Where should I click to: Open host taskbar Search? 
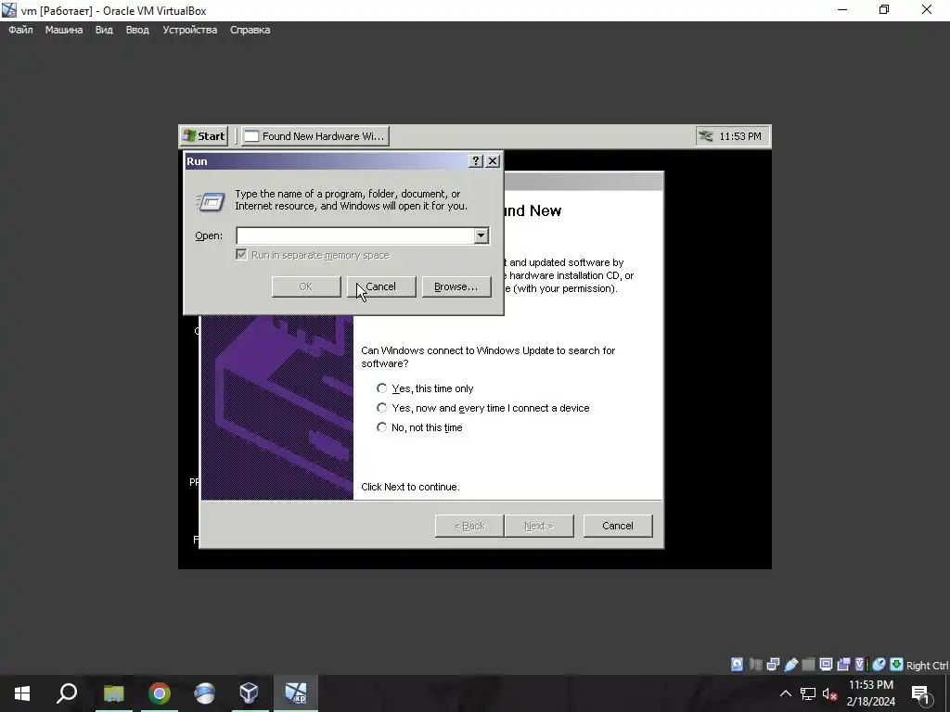click(67, 693)
